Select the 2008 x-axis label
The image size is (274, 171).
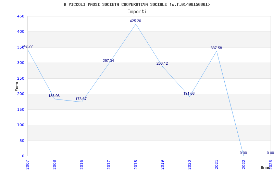pyautogui.click(x=54, y=165)
